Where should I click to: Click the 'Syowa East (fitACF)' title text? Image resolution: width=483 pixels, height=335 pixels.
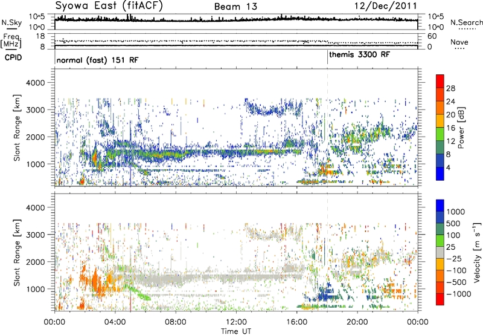coord(109,6)
